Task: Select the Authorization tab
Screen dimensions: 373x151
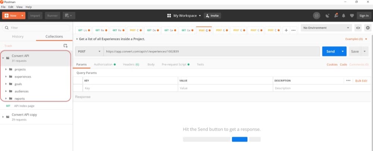Action: (x=105, y=65)
